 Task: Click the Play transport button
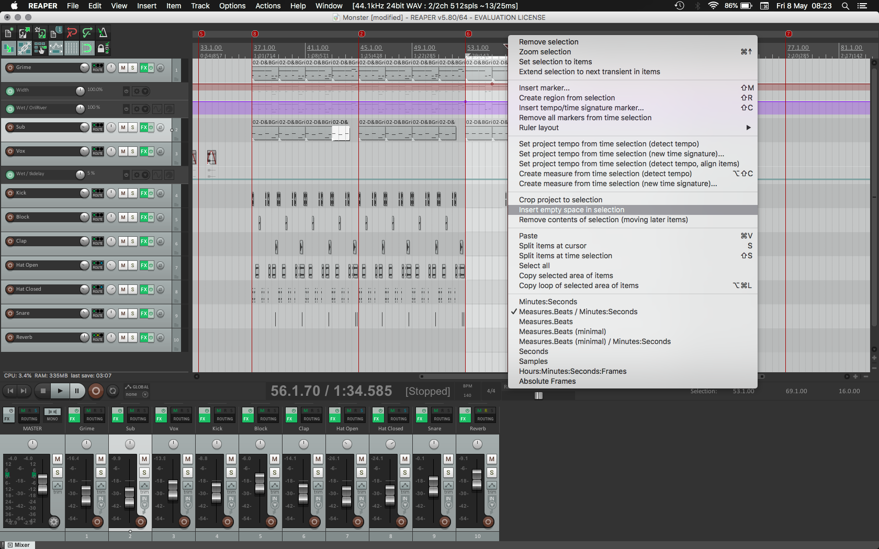(x=60, y=391)
